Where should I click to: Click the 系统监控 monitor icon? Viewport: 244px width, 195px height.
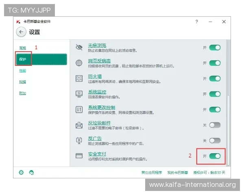click(x=79, y=94)
